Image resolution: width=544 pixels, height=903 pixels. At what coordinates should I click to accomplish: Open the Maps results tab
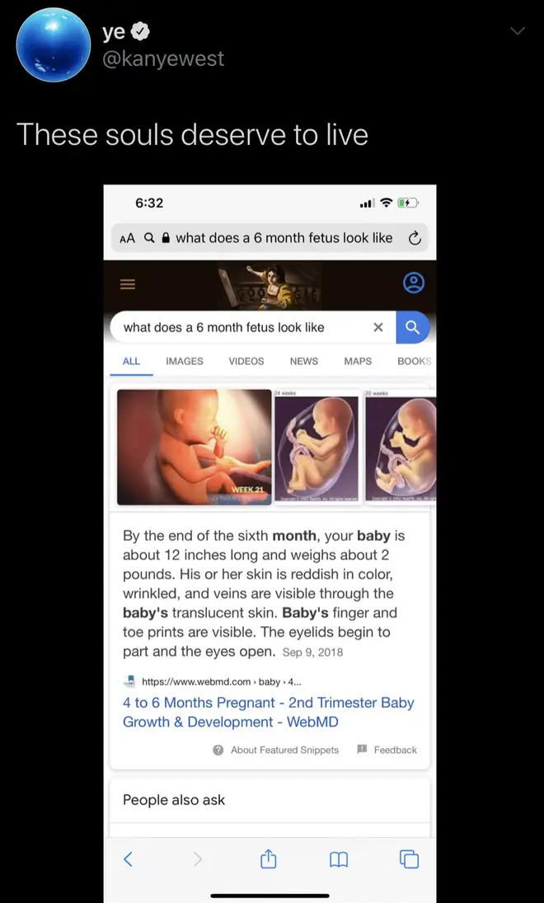358,361
